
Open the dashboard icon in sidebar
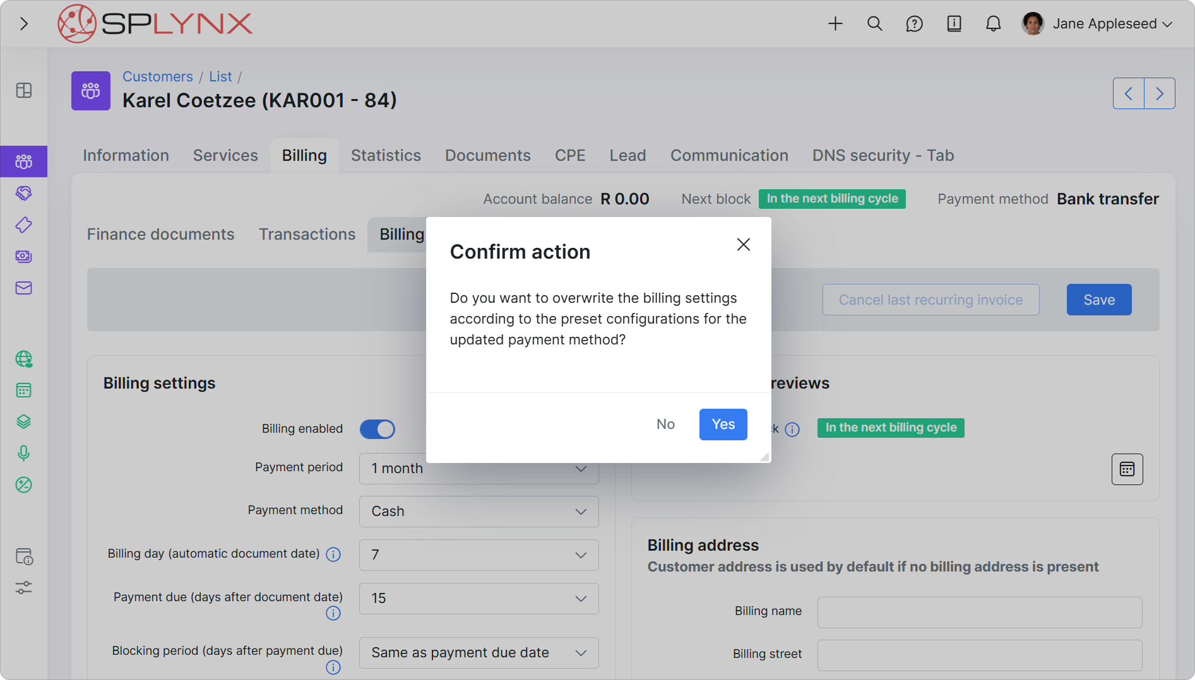[x=24, y=90]
